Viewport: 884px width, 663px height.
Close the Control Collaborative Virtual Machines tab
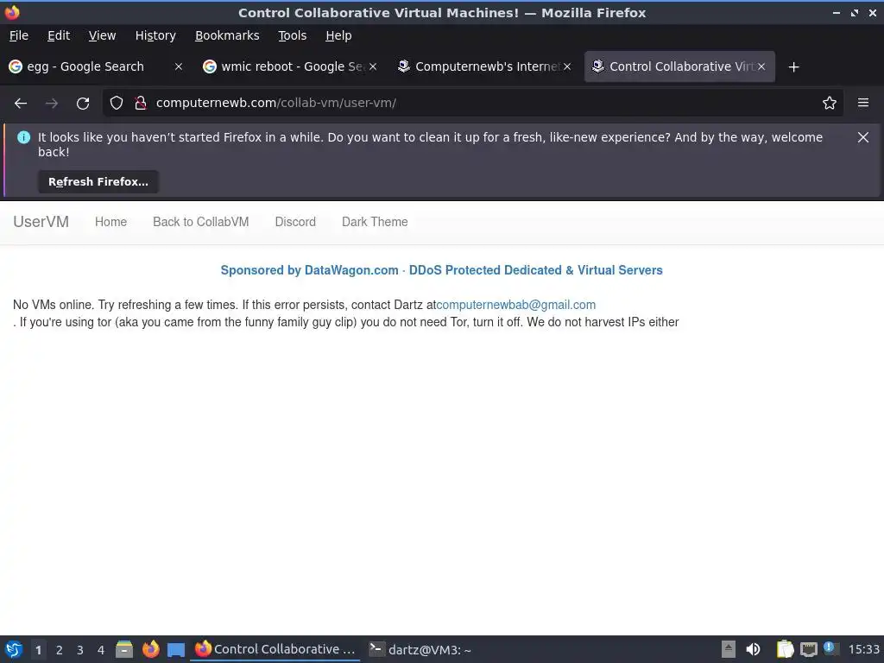pyautogui.click(x=761, y=66)
